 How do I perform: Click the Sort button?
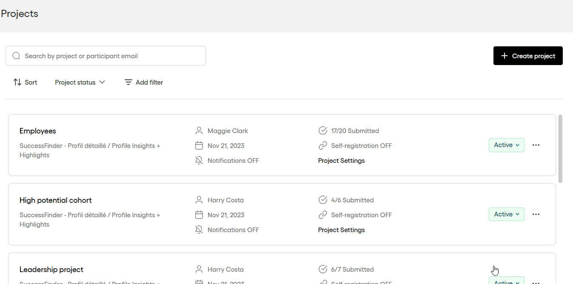coord(26,82)
